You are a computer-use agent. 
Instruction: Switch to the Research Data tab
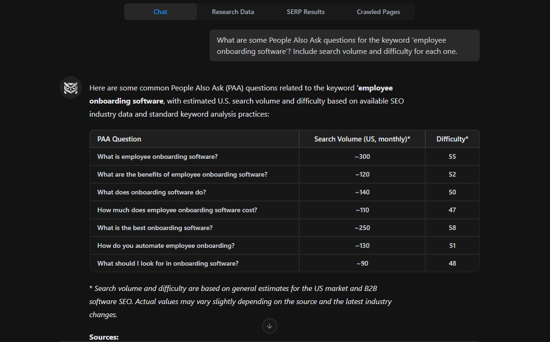tap(233, 12)
